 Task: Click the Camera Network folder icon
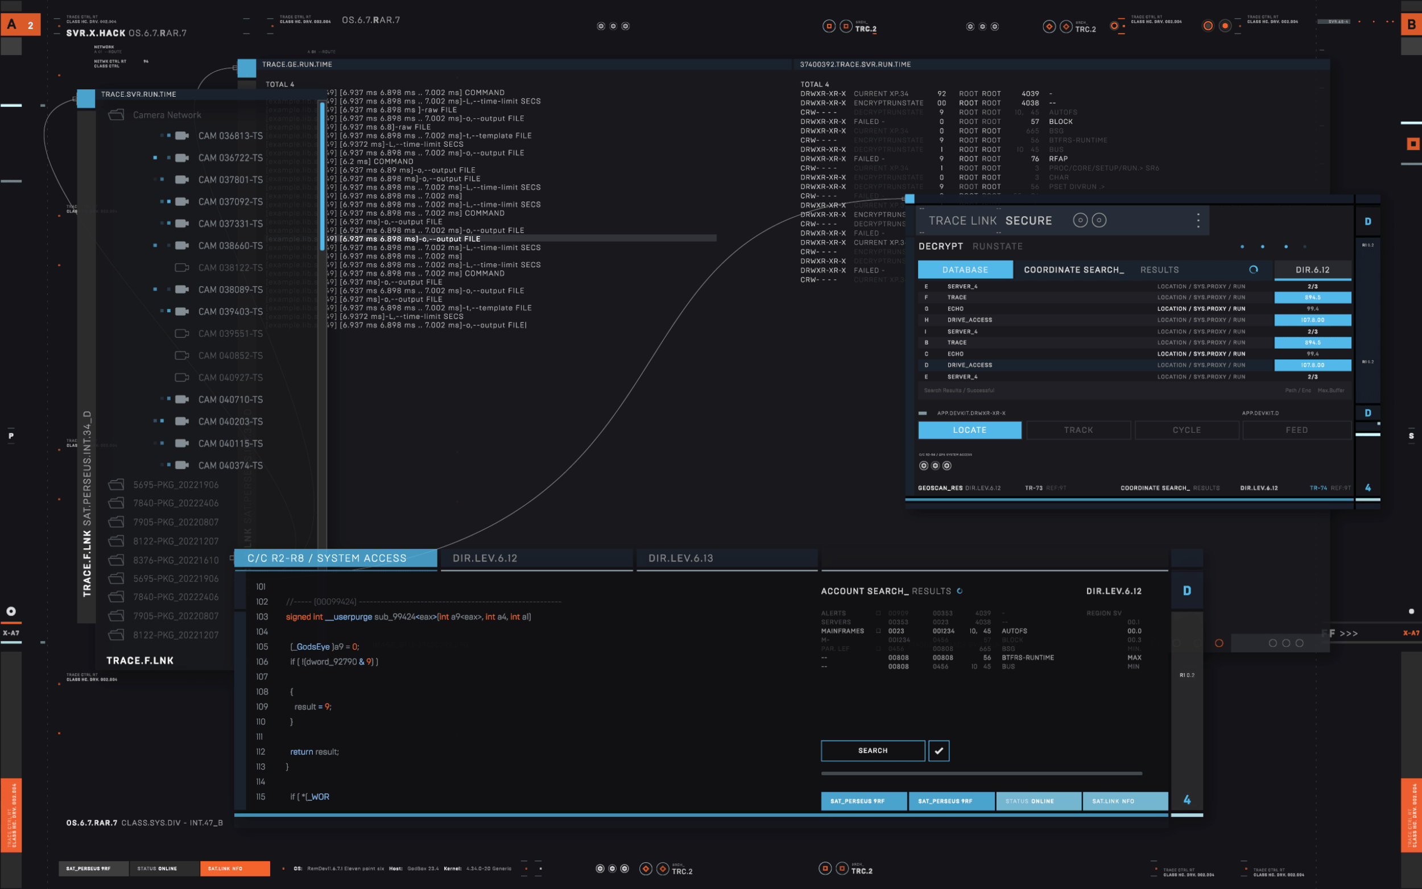[x=117, y=115]
